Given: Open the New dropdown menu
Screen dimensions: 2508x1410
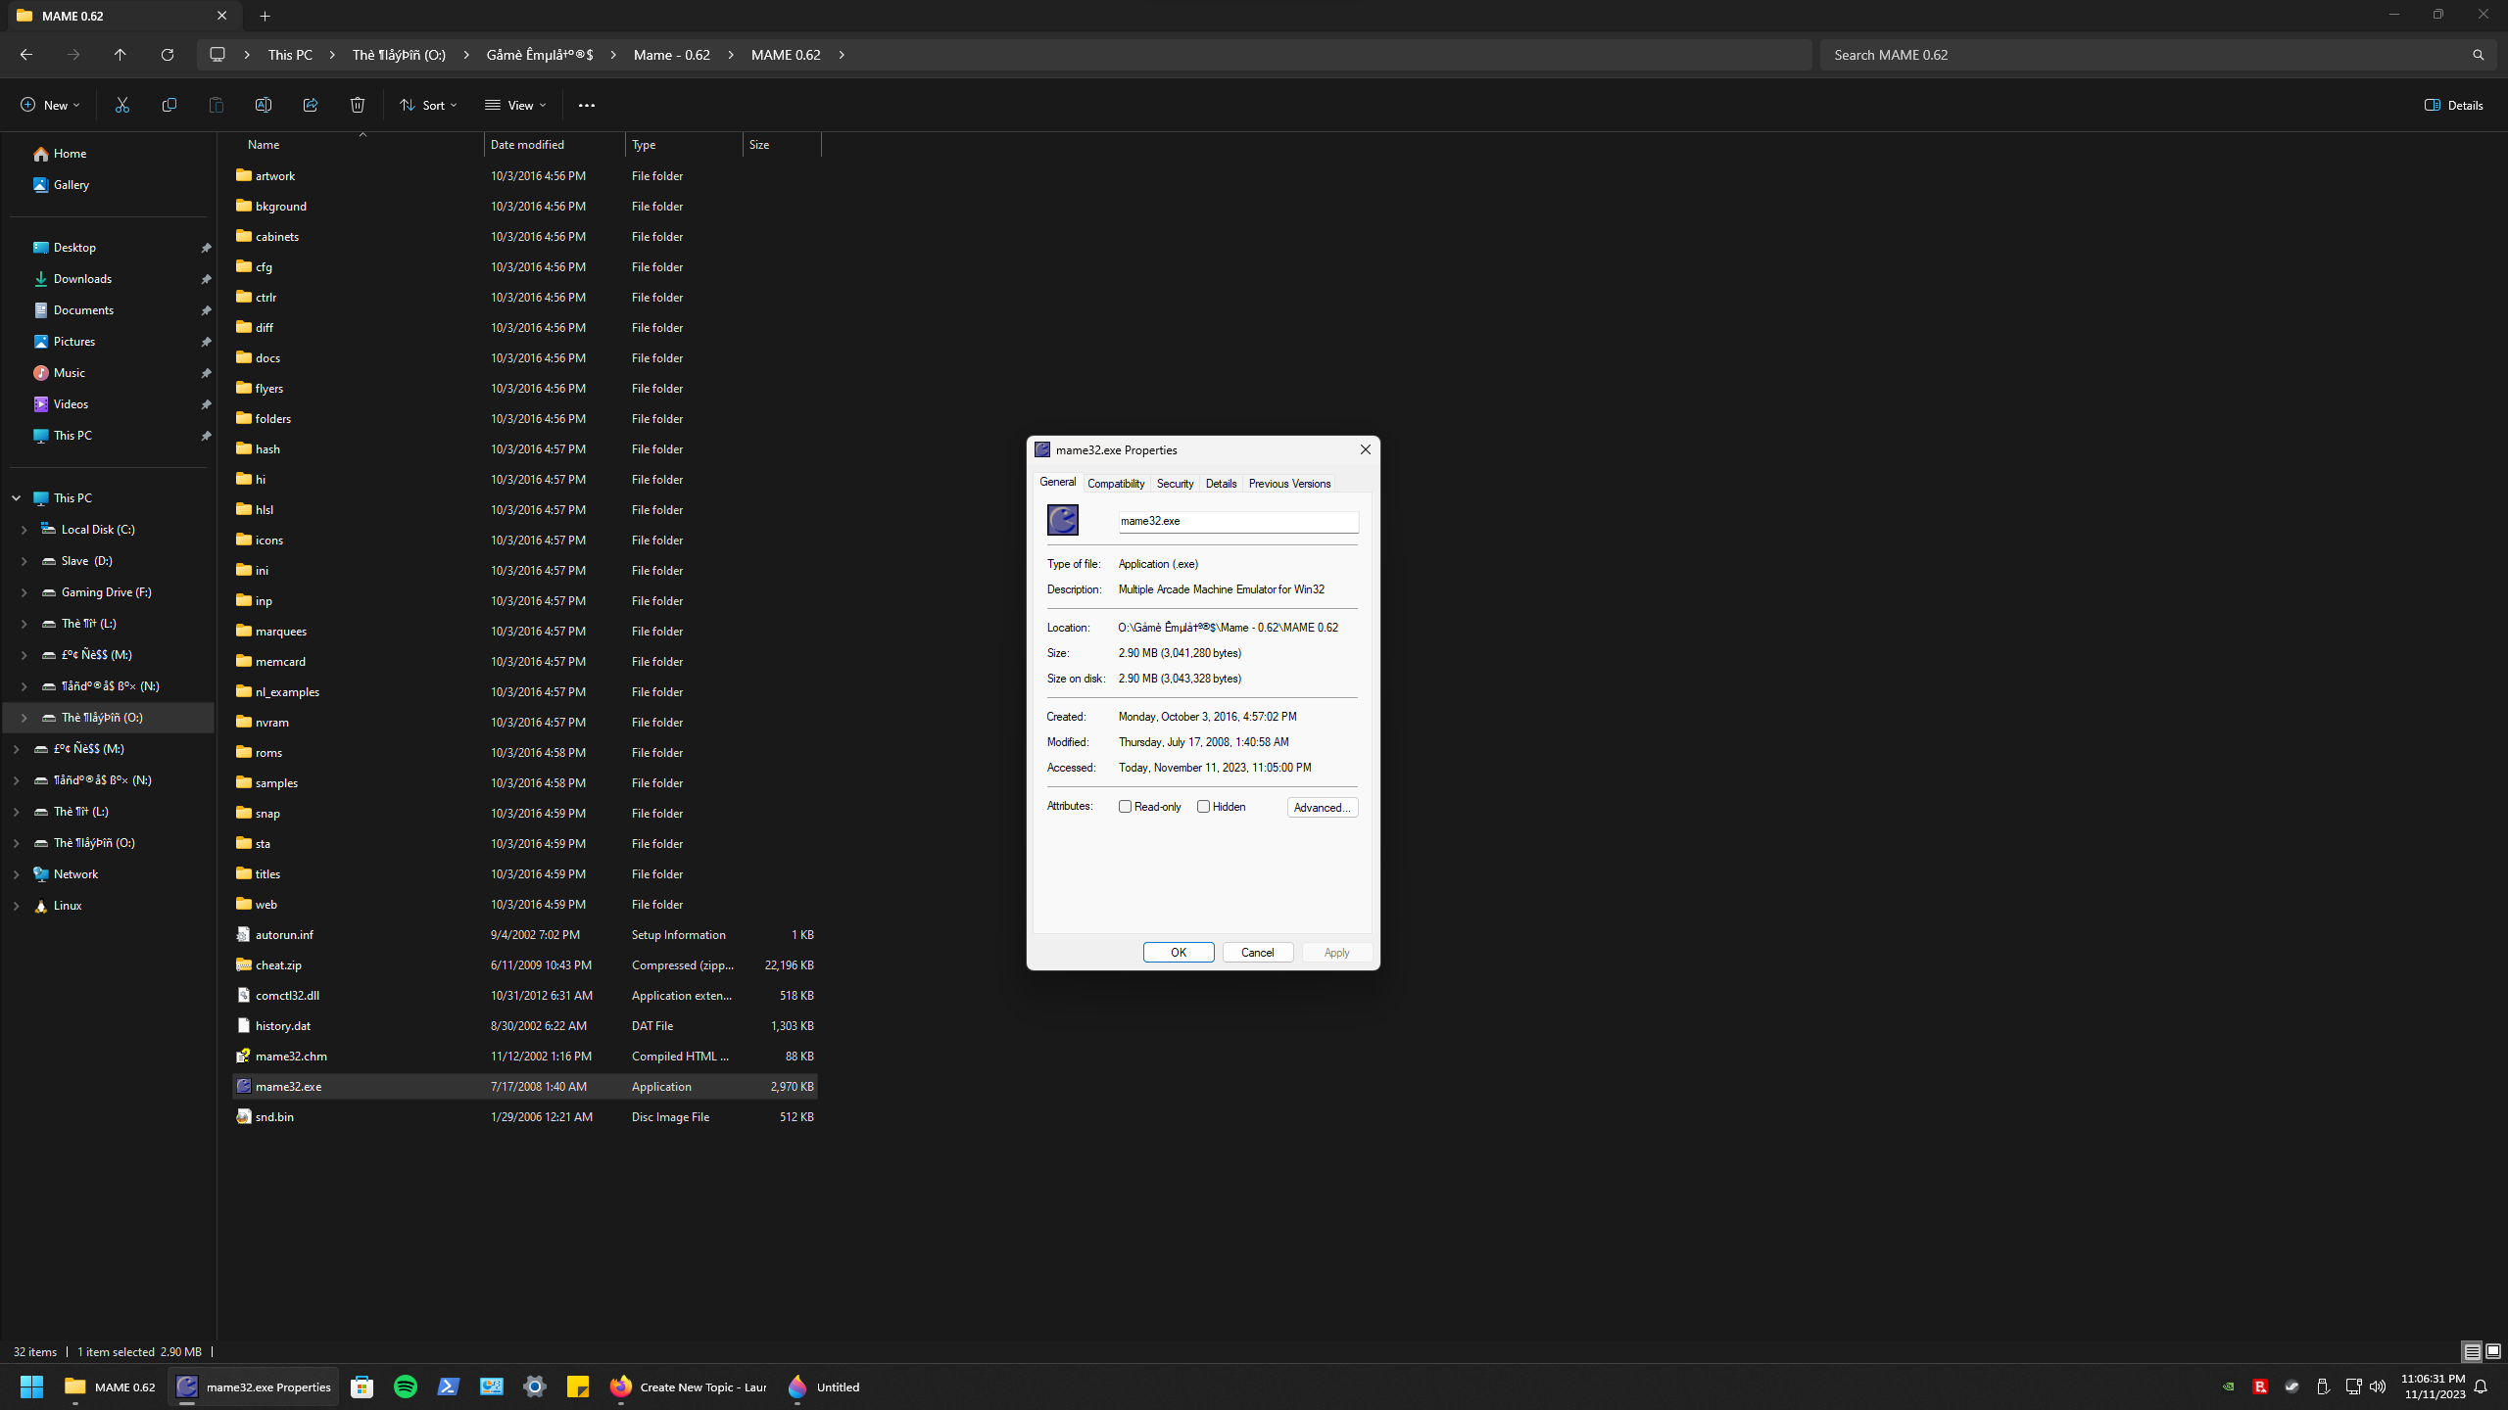Looking at the screenshot, I should pyautogui.click(x=50, y=105).
